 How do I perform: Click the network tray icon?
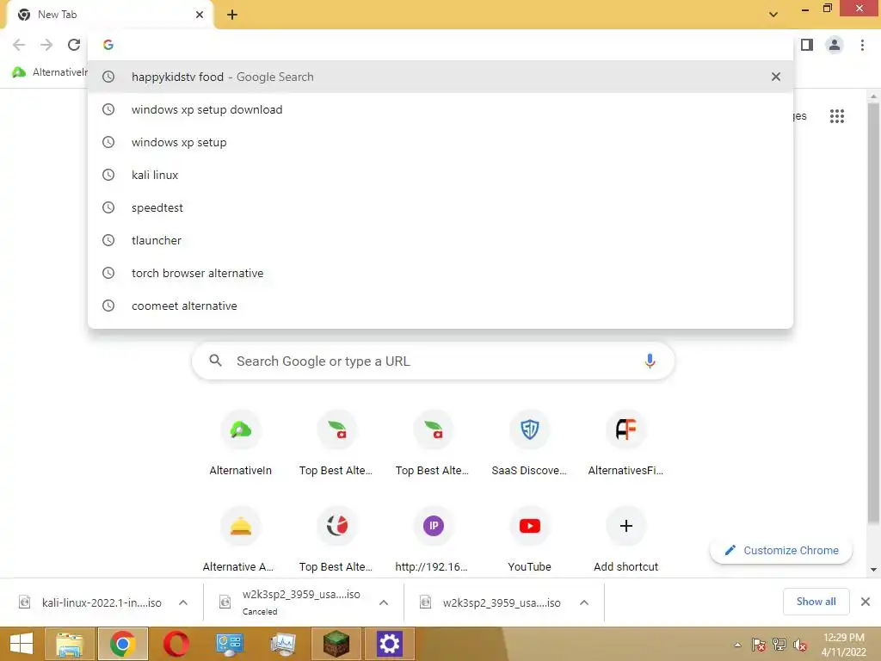[779, 645]
